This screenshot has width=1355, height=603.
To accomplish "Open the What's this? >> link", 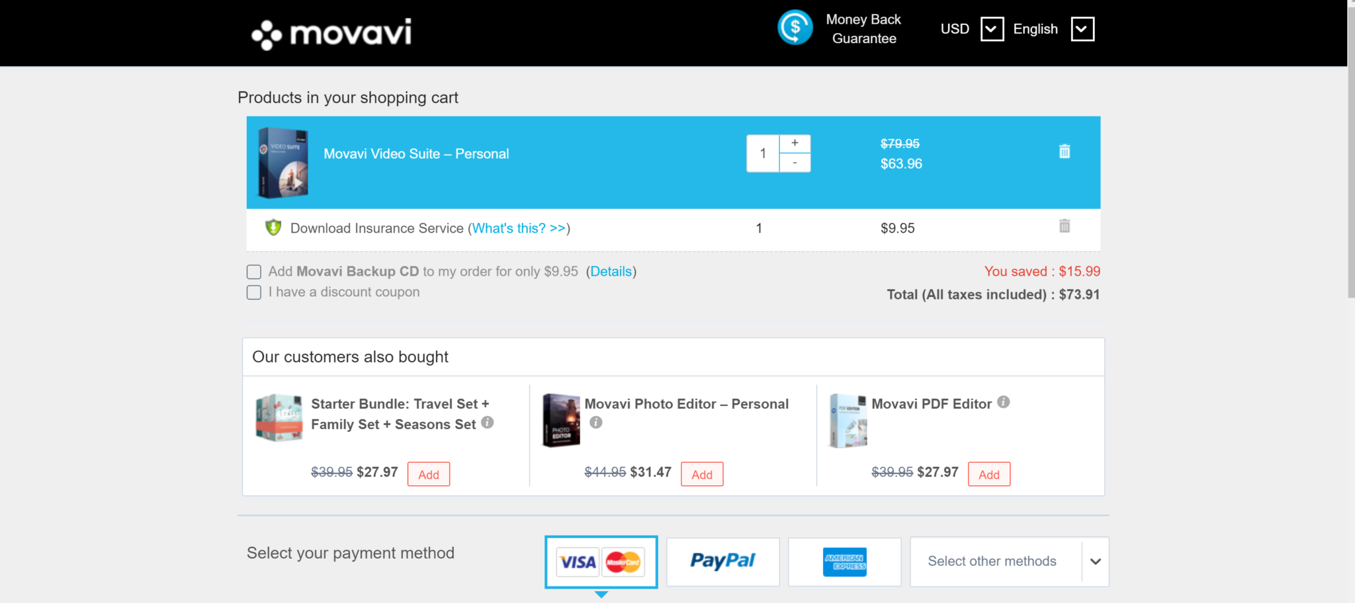I will [x=519, y=228].
